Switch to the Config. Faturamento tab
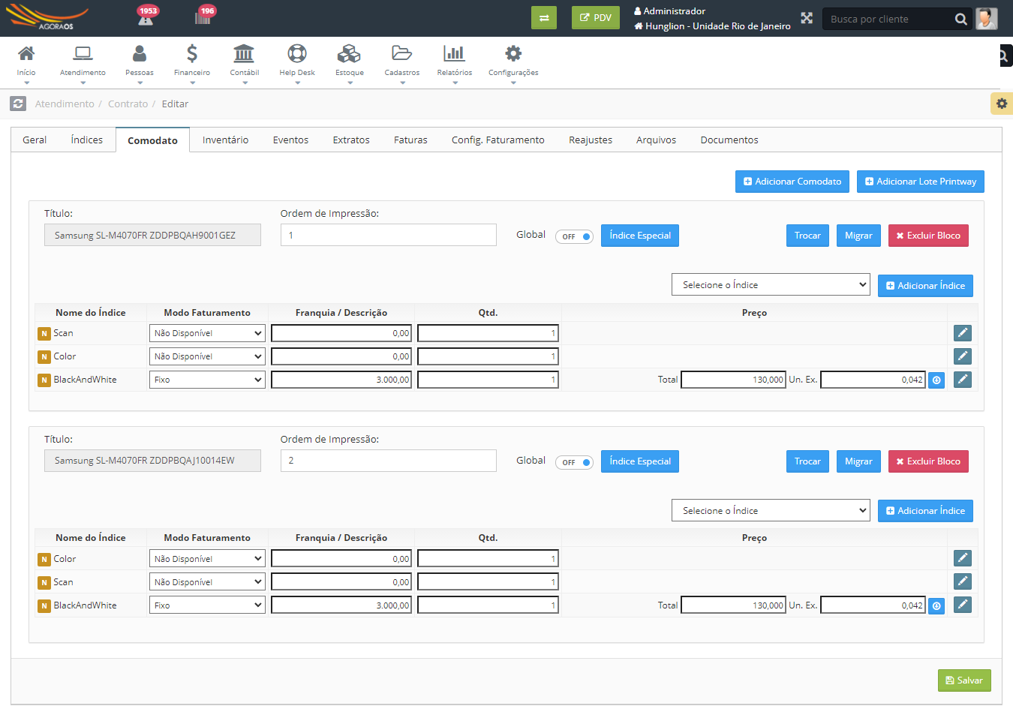Screen dimensions: 1013x715 tap(498, 140)
